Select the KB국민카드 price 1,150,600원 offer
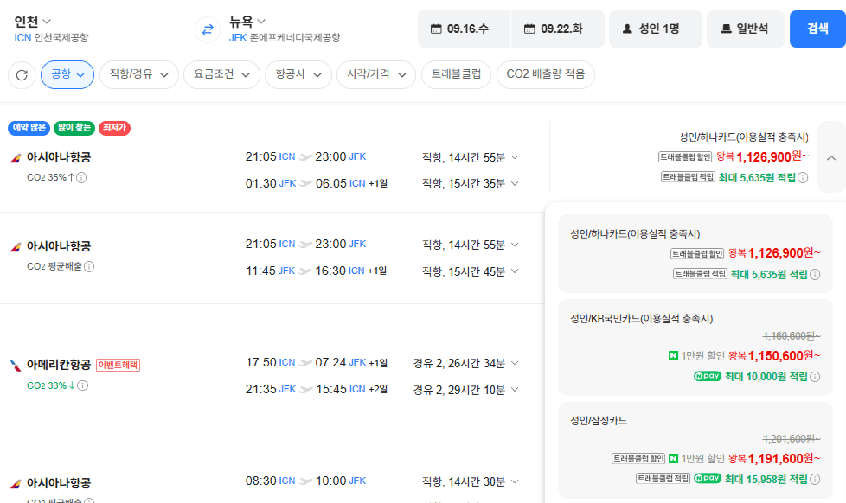The image size is (846, 503). coord(695,347)
